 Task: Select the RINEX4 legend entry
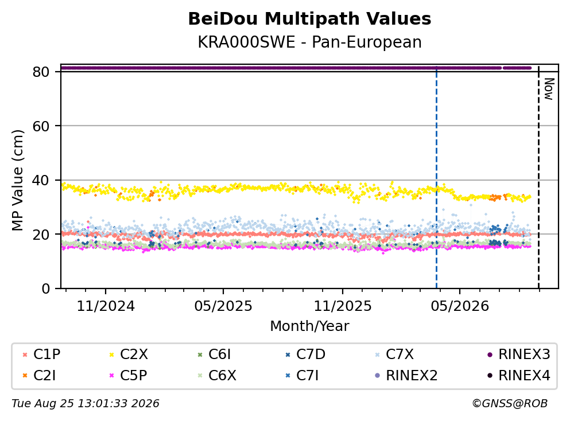[519, 376]
